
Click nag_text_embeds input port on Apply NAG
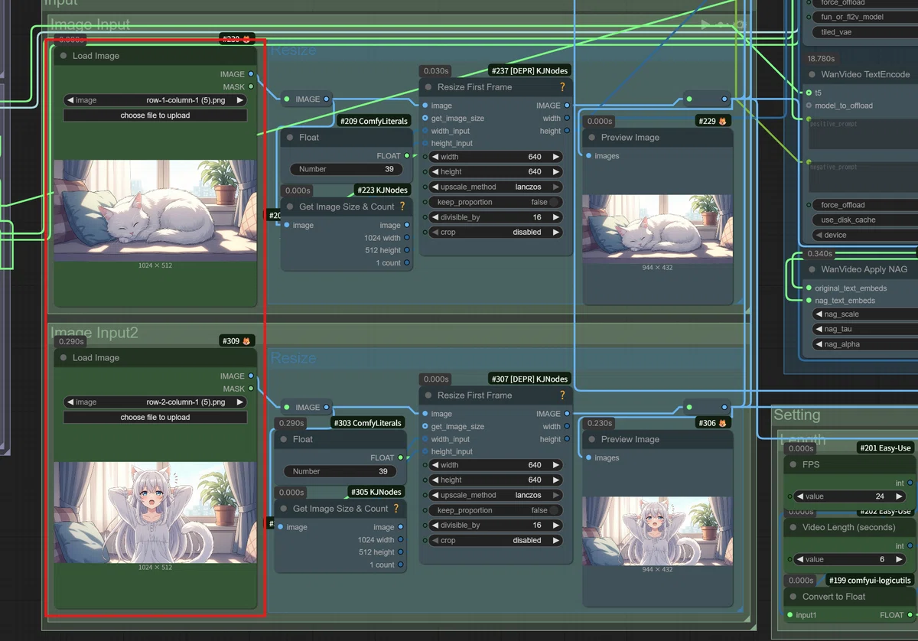pos(808,301)
